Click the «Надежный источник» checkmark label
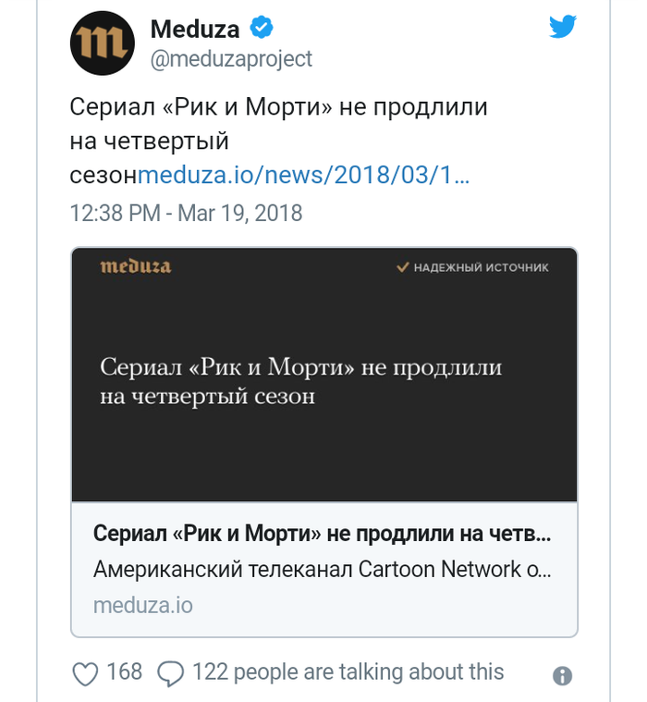Screen dimensions: 647x702 pos(473,267)
